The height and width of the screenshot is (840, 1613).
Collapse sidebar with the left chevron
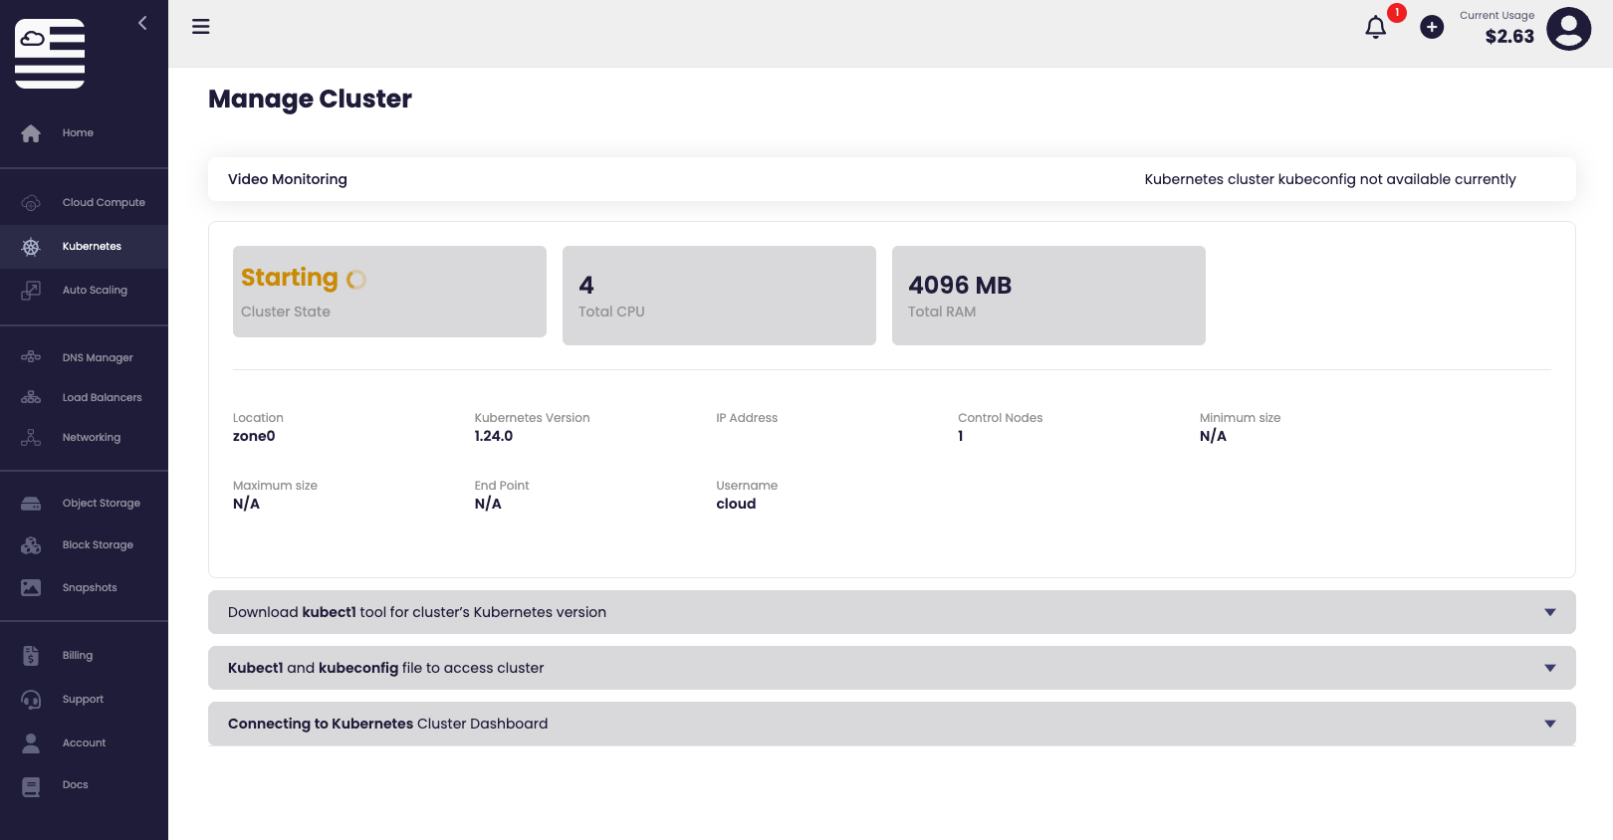(142, 23)
